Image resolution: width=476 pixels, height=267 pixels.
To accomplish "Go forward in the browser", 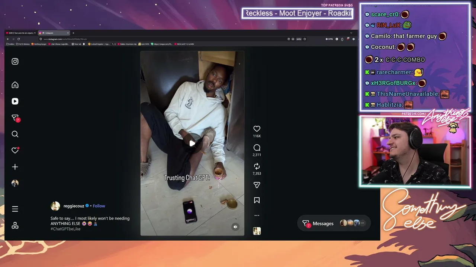I will pos(13,39).
